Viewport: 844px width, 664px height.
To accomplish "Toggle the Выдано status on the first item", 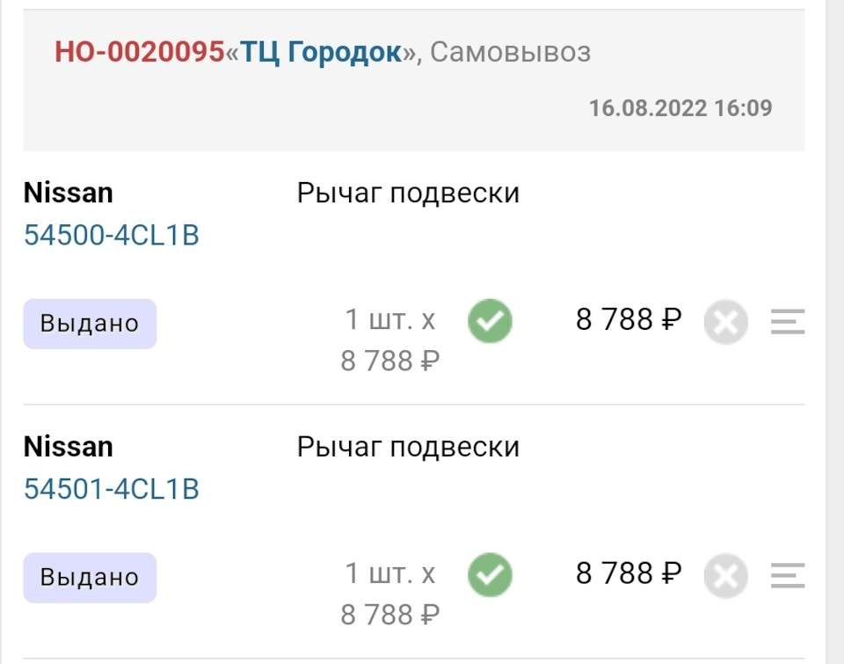I will [x=89, y=322].
